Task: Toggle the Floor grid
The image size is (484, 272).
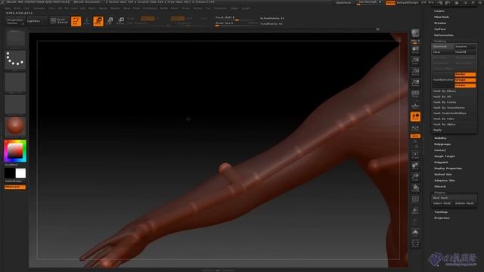Action: (x=415, y=105)
